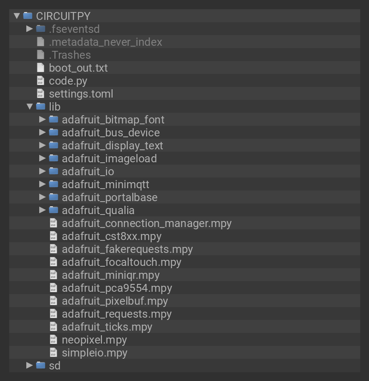Viewport: 369px width, 381px height.
Task: Collapse the CIRCUITPY root disclosure triangle
Action: 17,16
